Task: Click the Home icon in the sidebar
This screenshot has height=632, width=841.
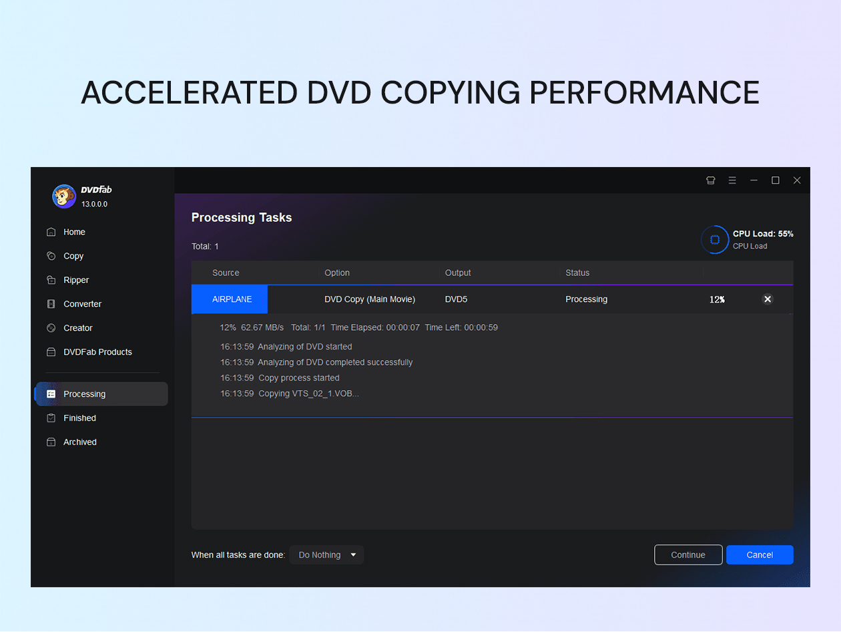Action: 51,232
